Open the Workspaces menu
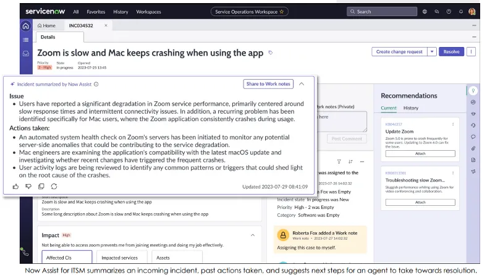This screenshot has width=482, height=275. tap(148, 12)
